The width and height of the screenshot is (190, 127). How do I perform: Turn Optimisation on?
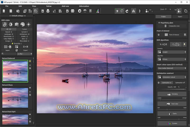click(167, 83)
